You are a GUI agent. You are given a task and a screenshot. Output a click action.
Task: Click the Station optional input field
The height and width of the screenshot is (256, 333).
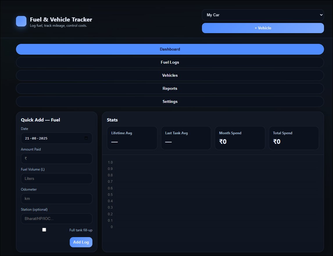[56, 219]
